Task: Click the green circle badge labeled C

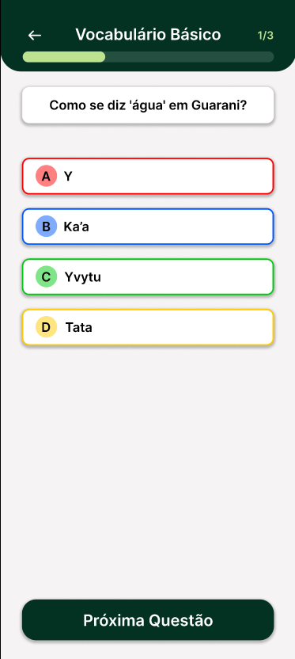Action: (46, 277)
